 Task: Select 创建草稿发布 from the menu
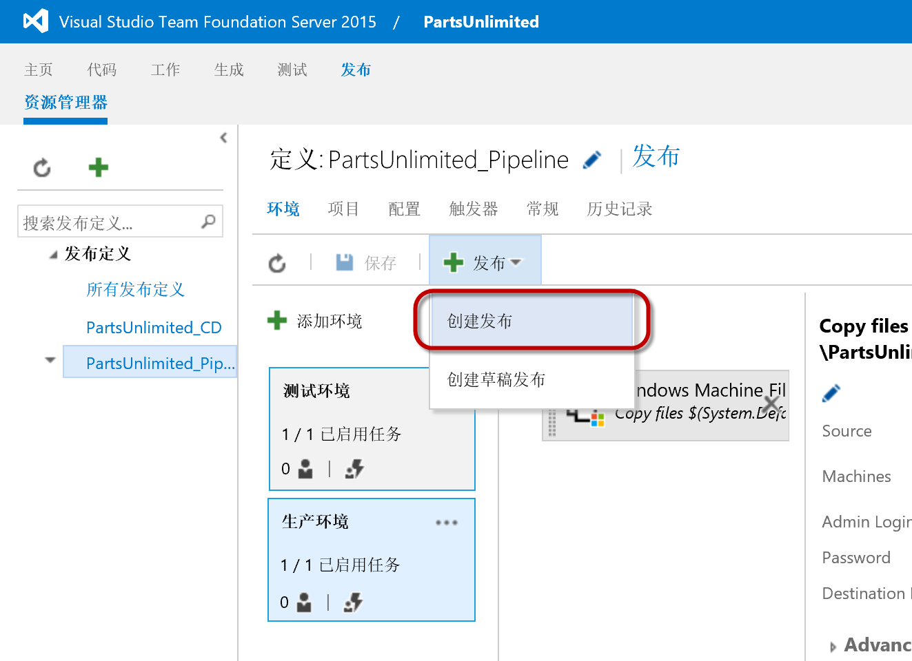[x=531, y=379]
